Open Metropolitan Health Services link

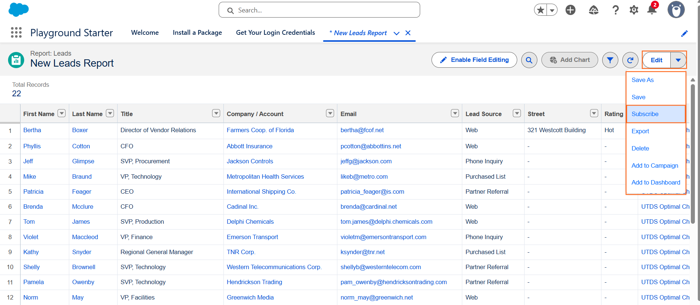[265, 176]
